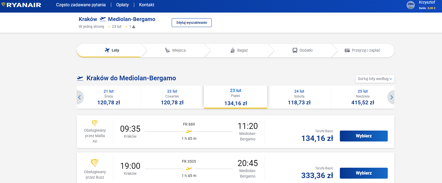The image size is (442, 183).
Task: Select 22 lut Czwartek date
Action: pyautogui.click(x=172, y=97)
